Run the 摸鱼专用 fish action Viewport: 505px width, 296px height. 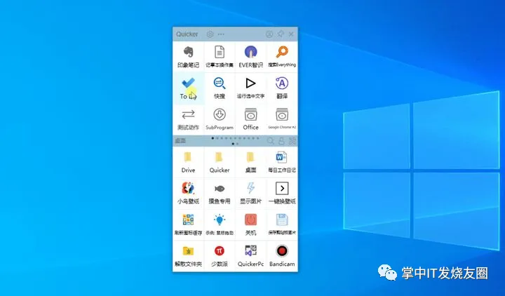(220, 194)
